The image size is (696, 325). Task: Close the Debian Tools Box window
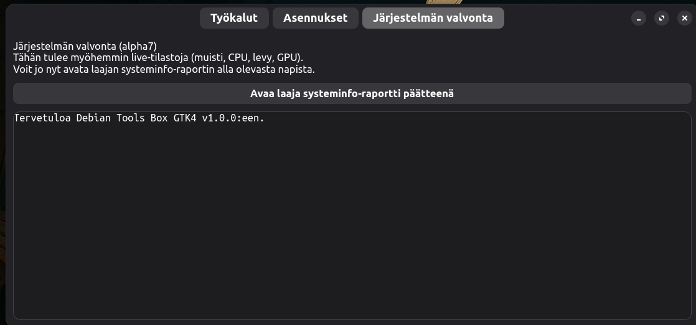[684, 18]
